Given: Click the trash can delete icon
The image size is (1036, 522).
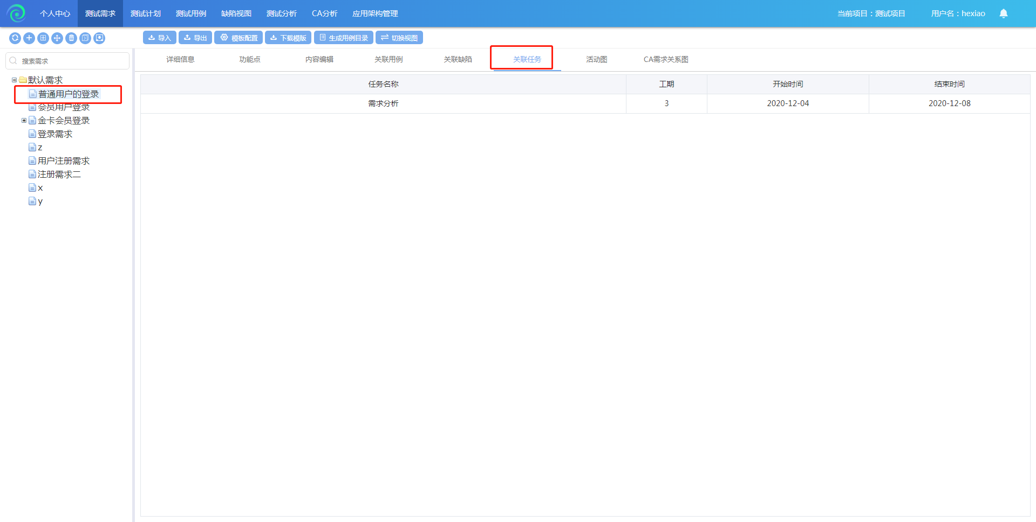Looking at the screenshot, I should click(x=71, y=38).
